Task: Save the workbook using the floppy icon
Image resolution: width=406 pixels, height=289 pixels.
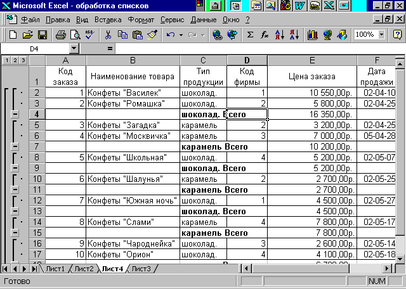Action: pos(43,34)
